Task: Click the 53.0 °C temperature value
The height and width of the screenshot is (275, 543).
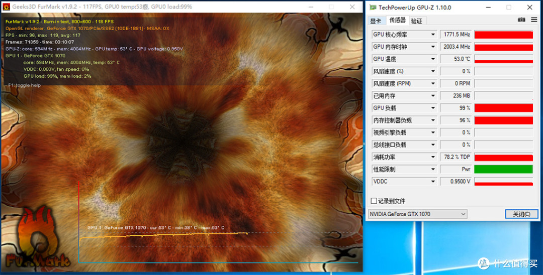Action: pyautogui.click(x=456, y=59)
